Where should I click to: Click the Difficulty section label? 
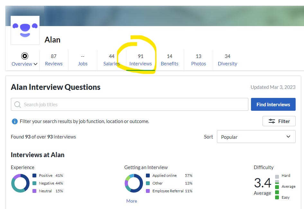[x=264, y=167]
